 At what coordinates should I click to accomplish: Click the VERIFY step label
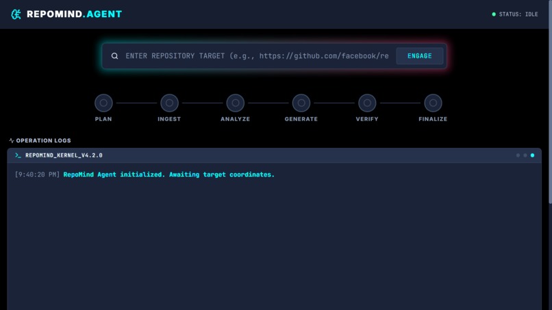367,119
